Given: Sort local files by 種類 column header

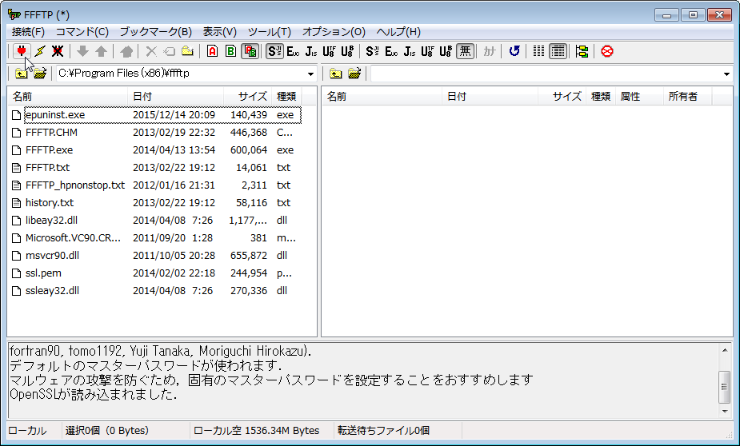Looking at the screenshot, I should point(286,96).
